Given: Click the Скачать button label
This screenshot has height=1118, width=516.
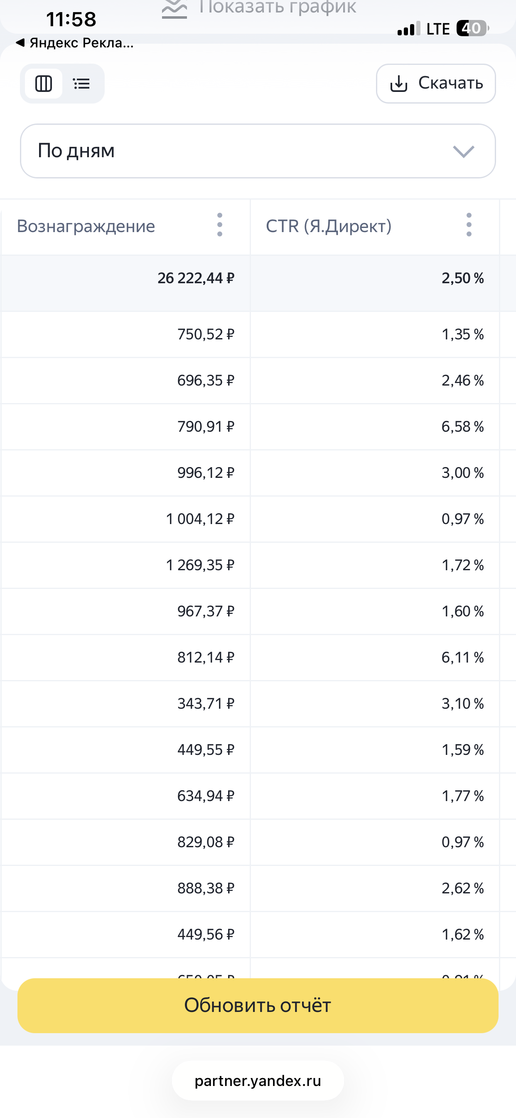Looking at the screenshot, I should pyautogui.click(x=450, y=83).
